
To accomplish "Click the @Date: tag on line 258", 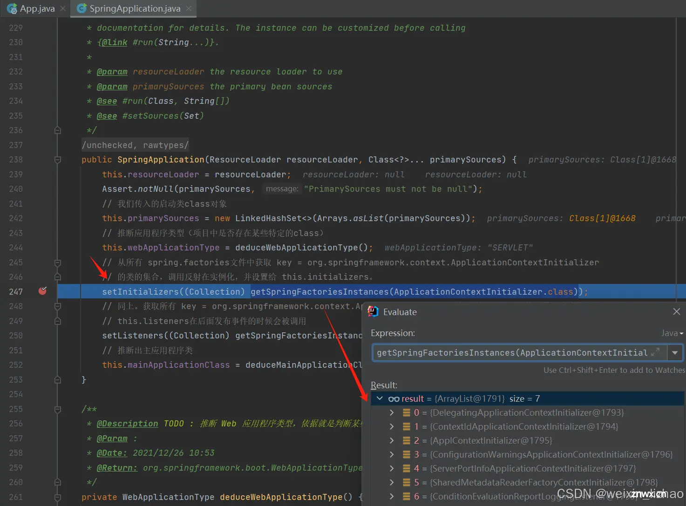I will tap(112, 453).
